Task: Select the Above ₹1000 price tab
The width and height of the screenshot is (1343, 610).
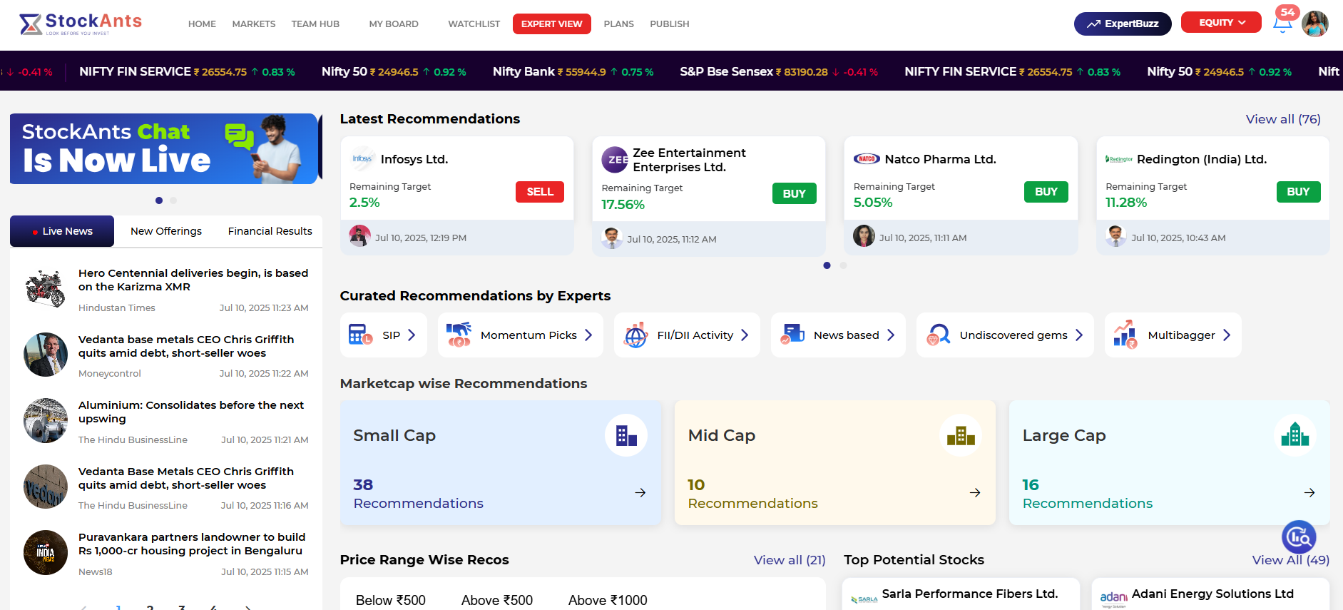Action: click(608, 600)
